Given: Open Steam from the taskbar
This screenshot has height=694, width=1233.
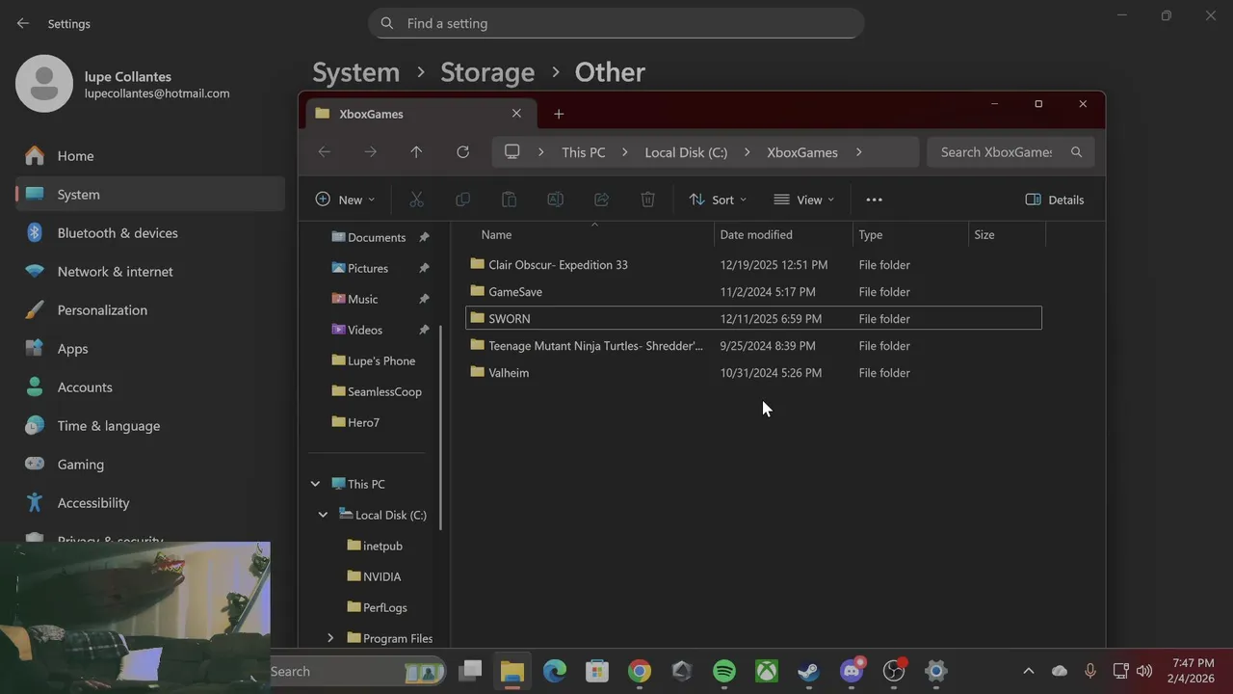Looking at the screenshot, I should click(x=809, y=671).
